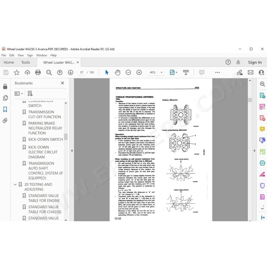Open notifications bell
267x267 pixels.
(238, 62)
